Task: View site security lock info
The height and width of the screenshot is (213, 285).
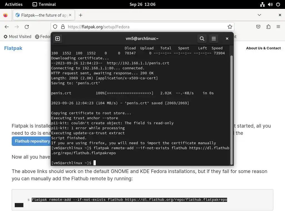Action: (63, 27)
